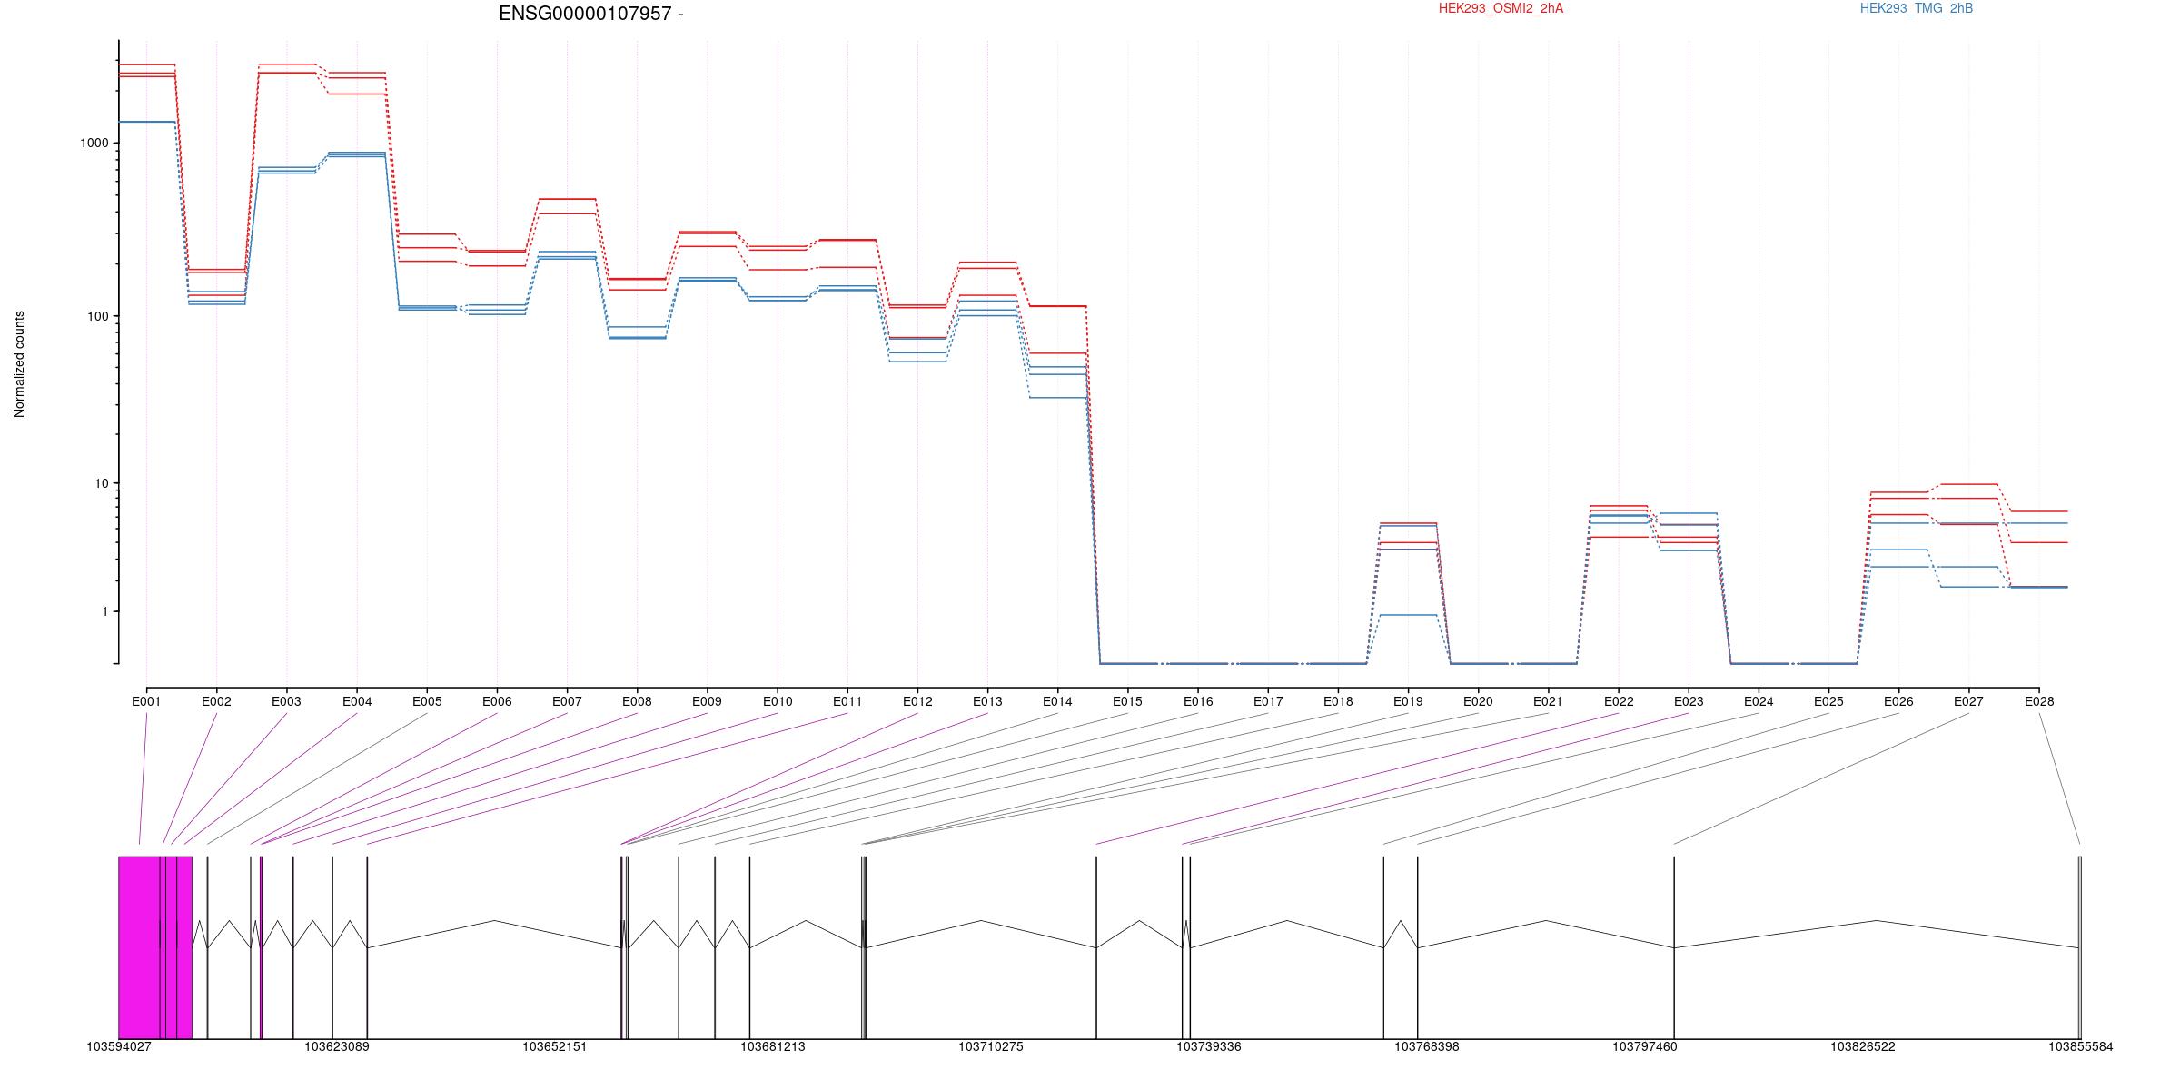Click exon label E011

tap(847, 701)
